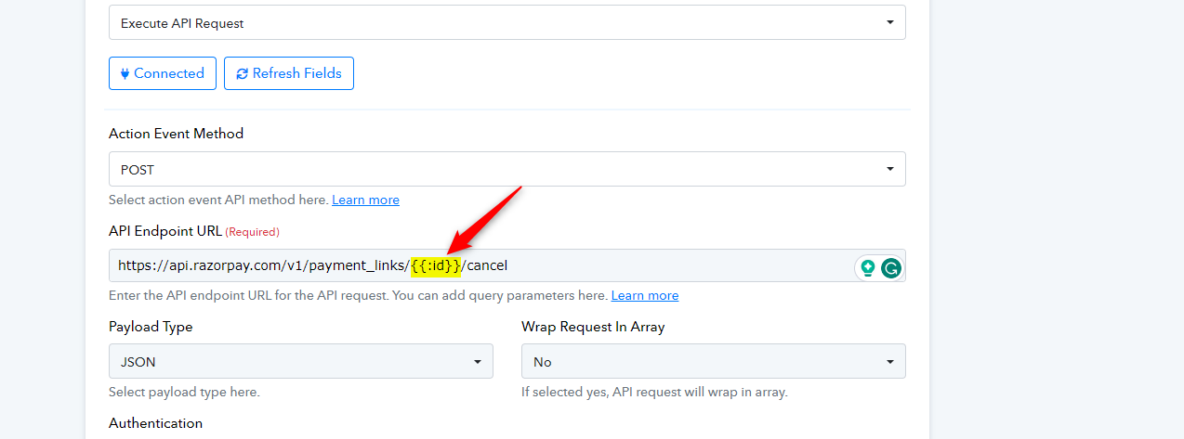Click the green lightbulb icon in URL field
Image resolution: width=1184 pixels, height=439 pixels.
(x=868, y=268)
